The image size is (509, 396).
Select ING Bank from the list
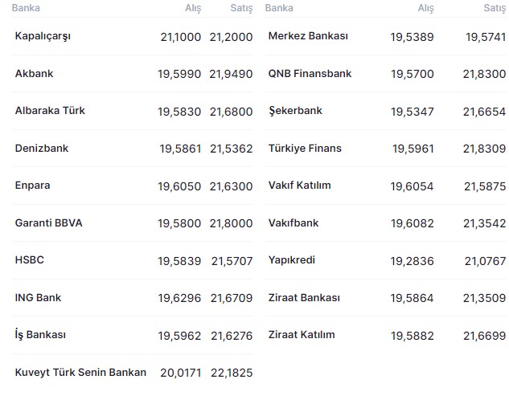[x=38, y=298]
